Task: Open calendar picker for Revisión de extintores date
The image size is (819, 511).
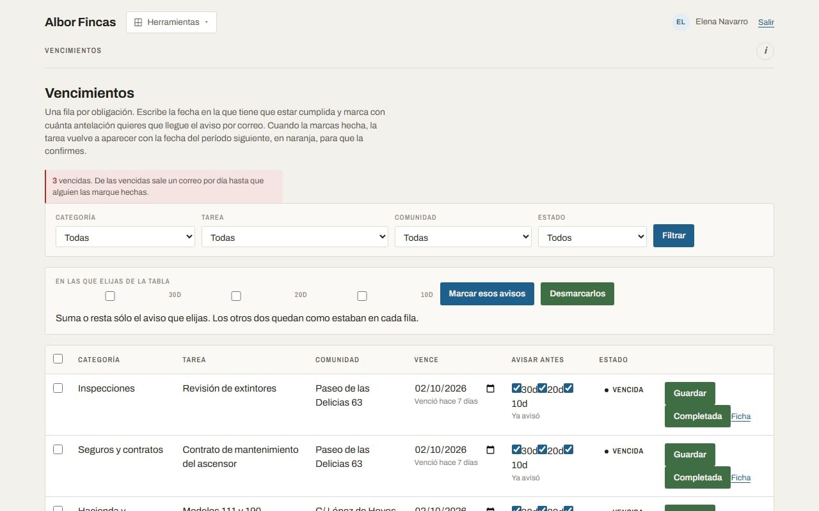Action: click(491, 388)
